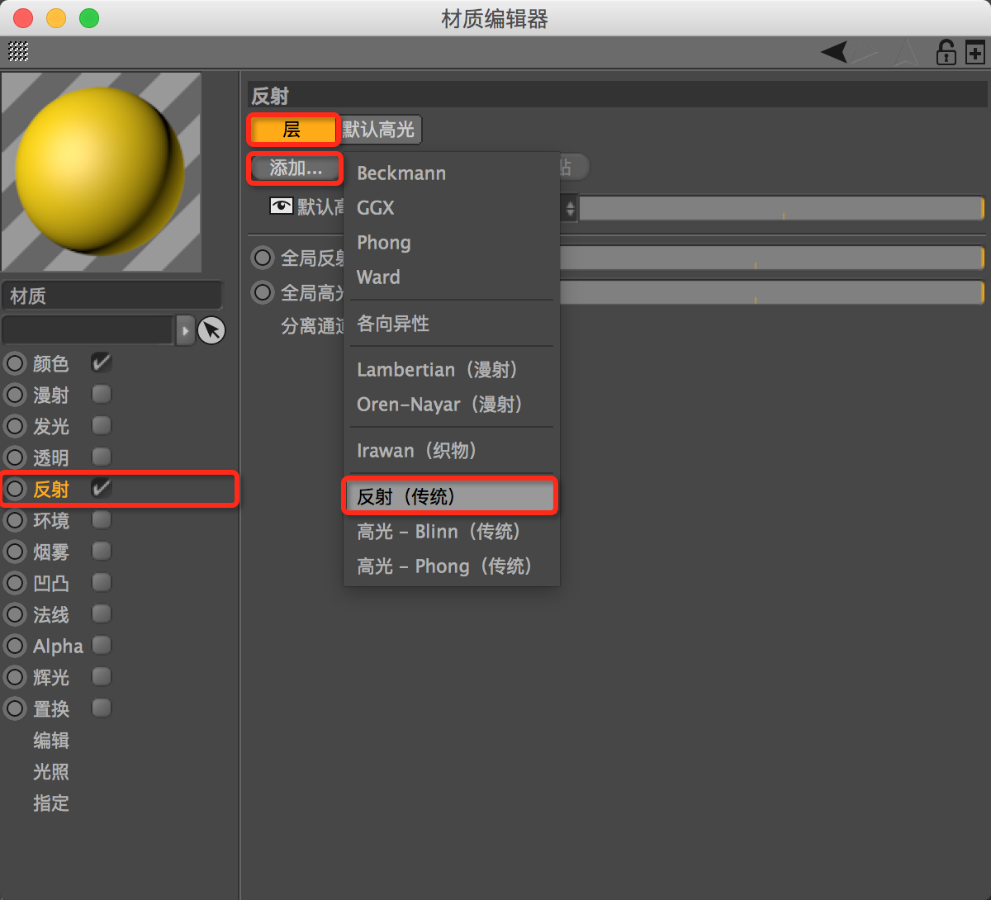The width and height of the screenshot is (991, 900).
Task: Toggle the eye icon of default highlight layer
Action: pos(282,206)
